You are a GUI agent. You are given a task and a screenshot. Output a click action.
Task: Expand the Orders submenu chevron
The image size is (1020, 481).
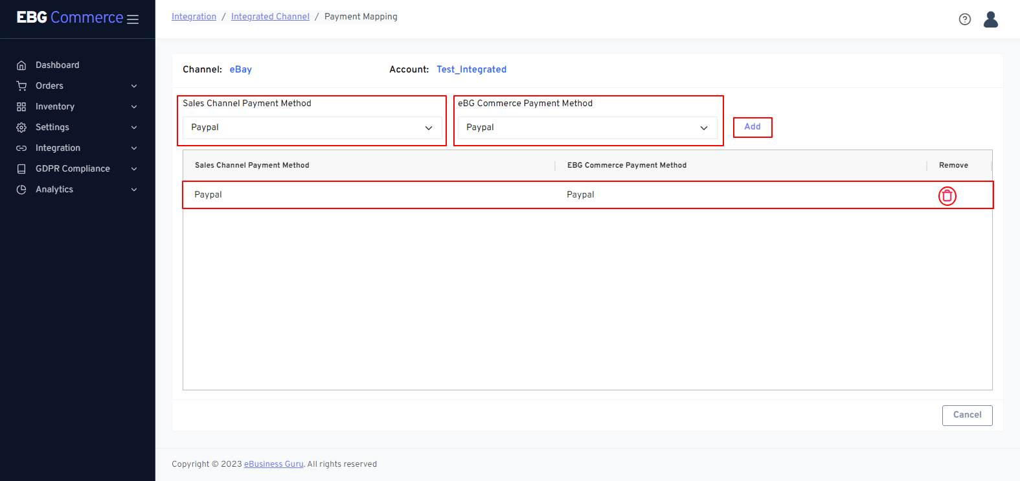point(134,86)
